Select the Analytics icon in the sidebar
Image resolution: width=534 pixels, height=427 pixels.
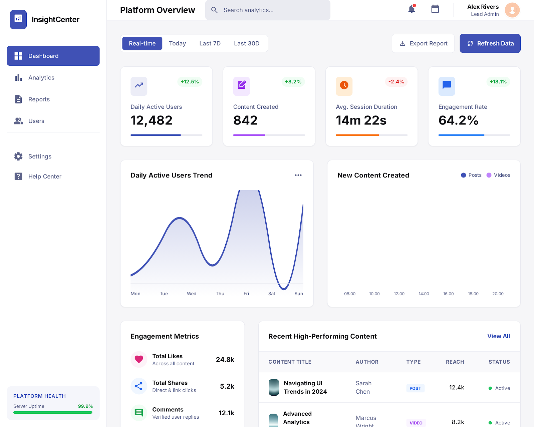(18, 78)
